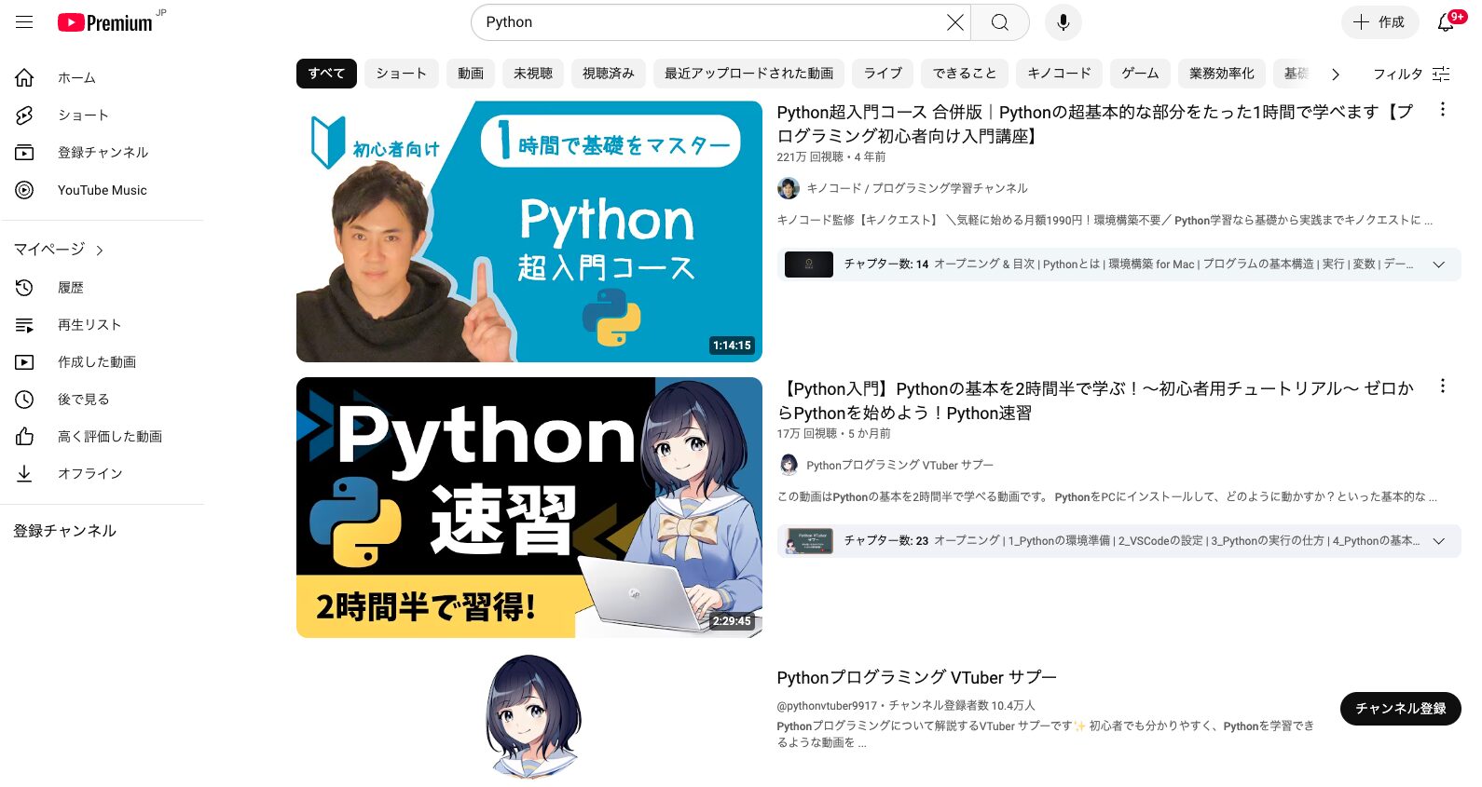The height and width of the screenshot is (787, 1482).
Task: Start voice search with microphone
Action: point(1063,22)
